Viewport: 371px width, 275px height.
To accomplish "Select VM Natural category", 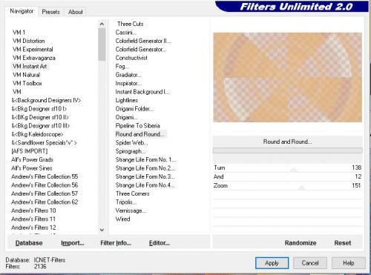I will (26, 75).
